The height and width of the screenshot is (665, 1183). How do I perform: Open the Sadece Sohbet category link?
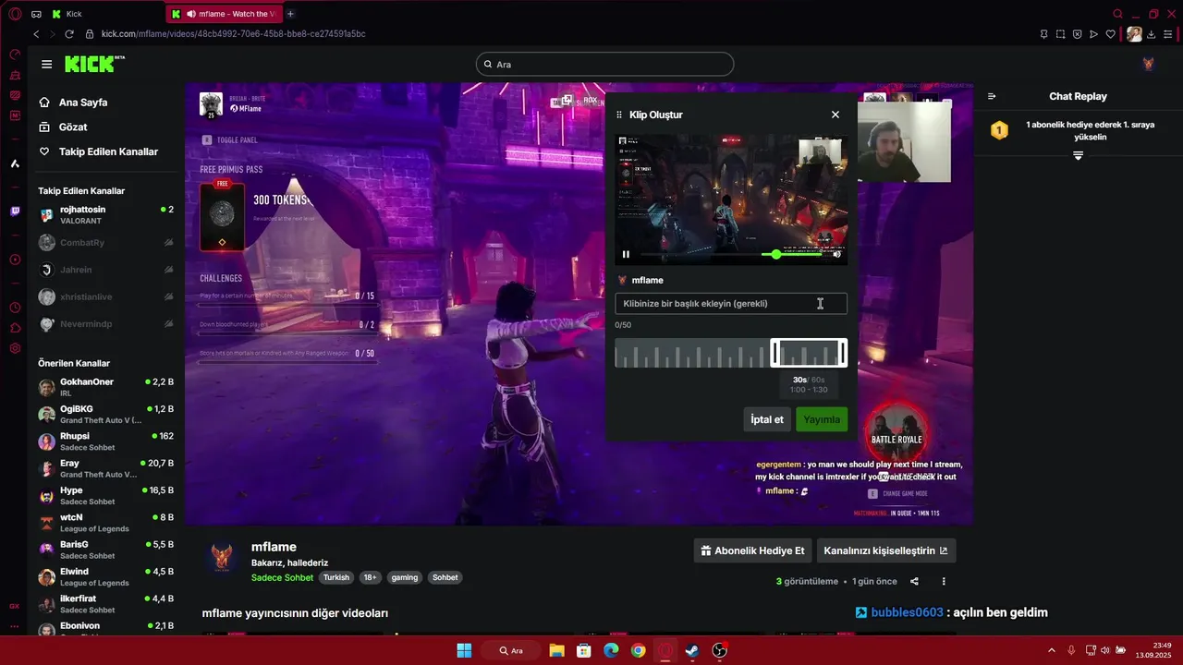(282, 577)
